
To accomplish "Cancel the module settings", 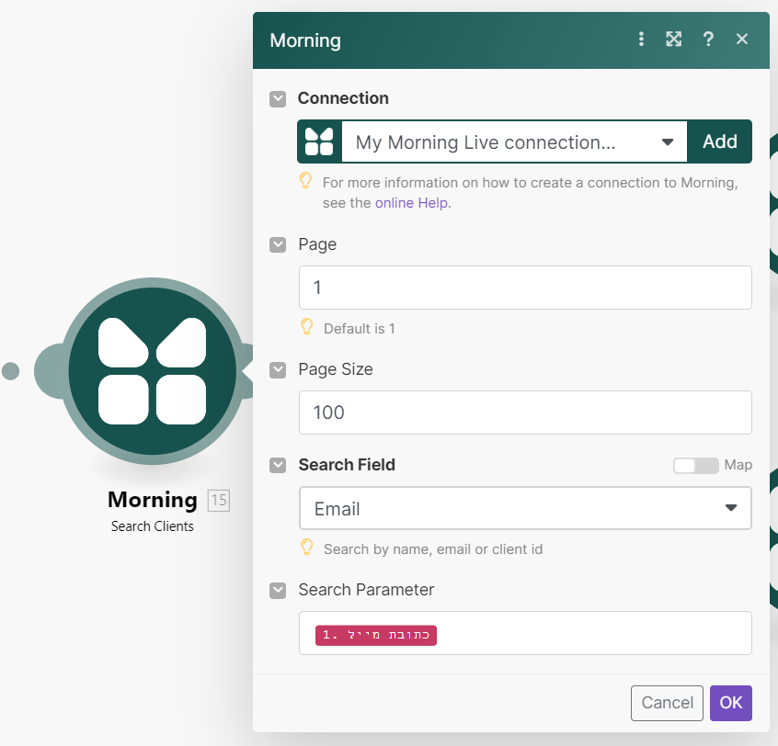I will tap(667, 703).
